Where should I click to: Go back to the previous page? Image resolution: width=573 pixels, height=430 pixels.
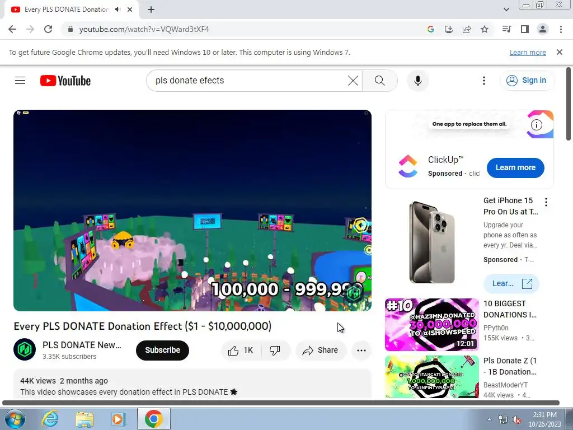[12, 29]
